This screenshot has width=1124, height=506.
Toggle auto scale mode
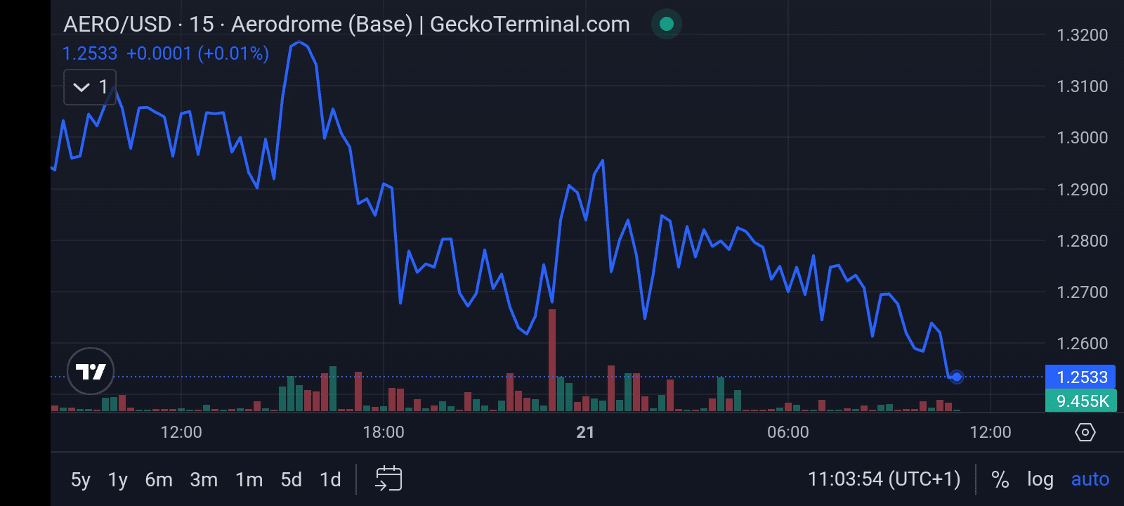[x=1090, y=479]
